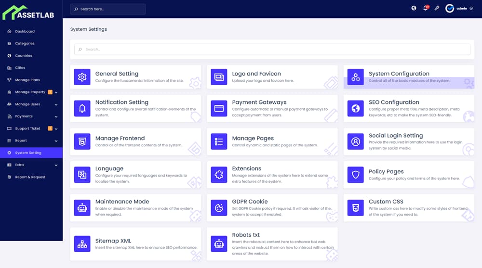Viewport: 482px width, 268px height.
Task: Click the admin avatar picture
Action: point(450,8)
